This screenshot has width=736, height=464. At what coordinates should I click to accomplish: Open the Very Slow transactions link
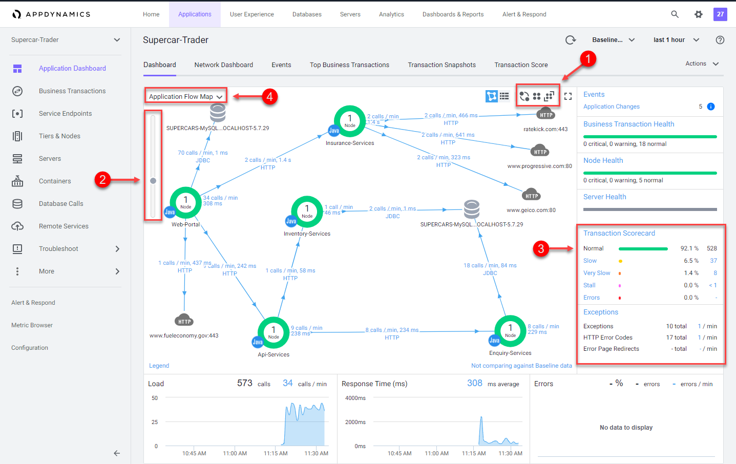tap(597, 273)
